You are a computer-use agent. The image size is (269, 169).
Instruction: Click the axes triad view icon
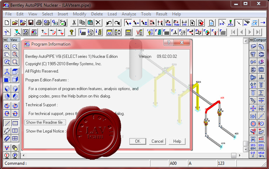click(x=7, y=72)
